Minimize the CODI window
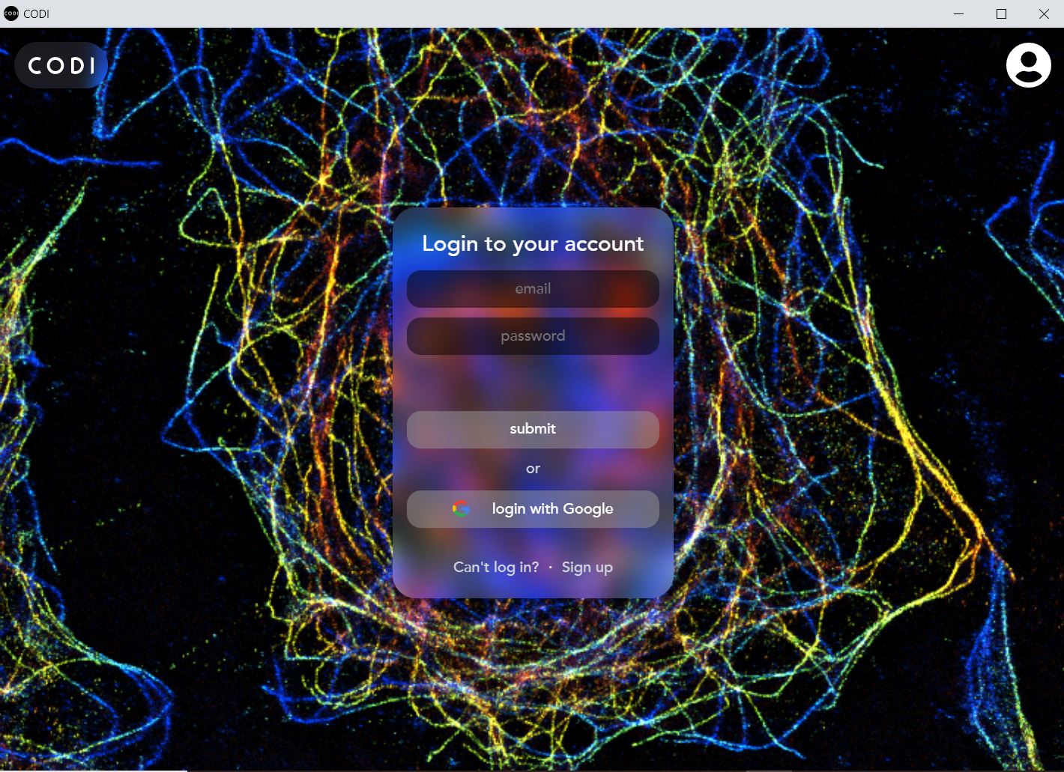The height and width of the screenshot is (772, 1064). tap(959, 13)
